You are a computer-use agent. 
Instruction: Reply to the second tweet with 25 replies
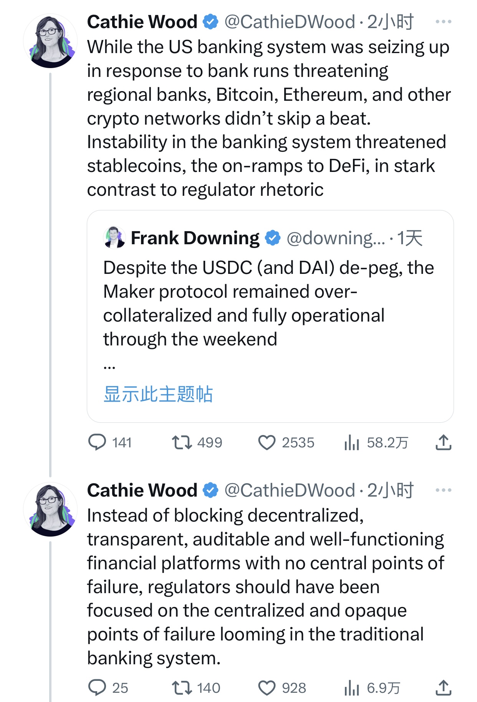tap(97, 688)
